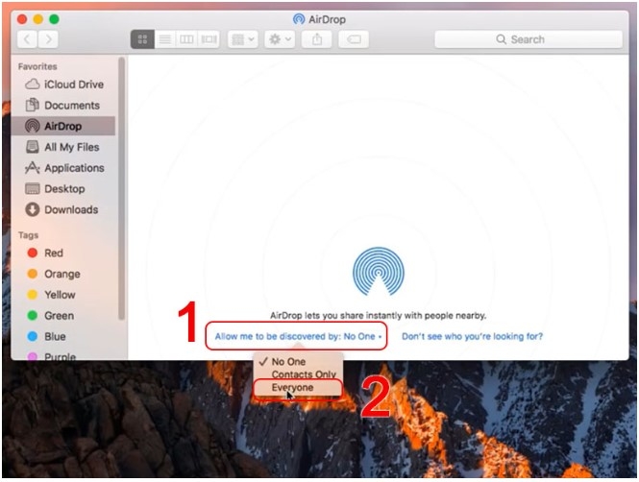Switch to cover flow view
Viewport: 639px width, 482px height.
(x=209, y=39)
